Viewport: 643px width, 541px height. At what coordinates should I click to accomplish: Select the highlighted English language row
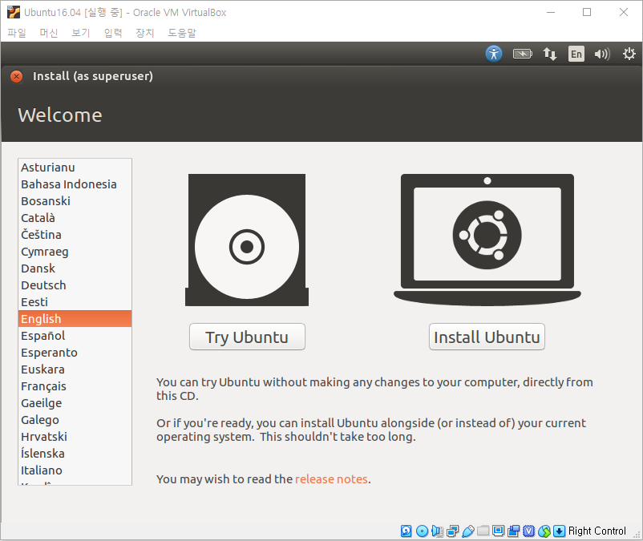click(75, 318)
